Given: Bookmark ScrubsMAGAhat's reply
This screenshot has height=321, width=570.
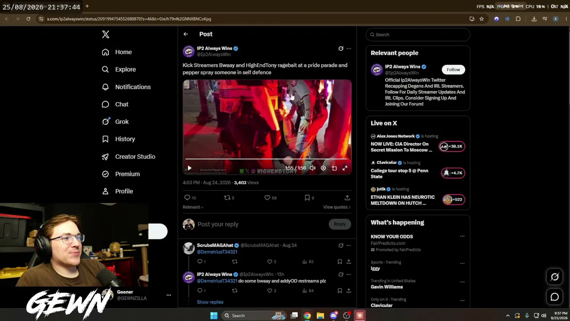Looking at the screenshot, I should point(340,262).
